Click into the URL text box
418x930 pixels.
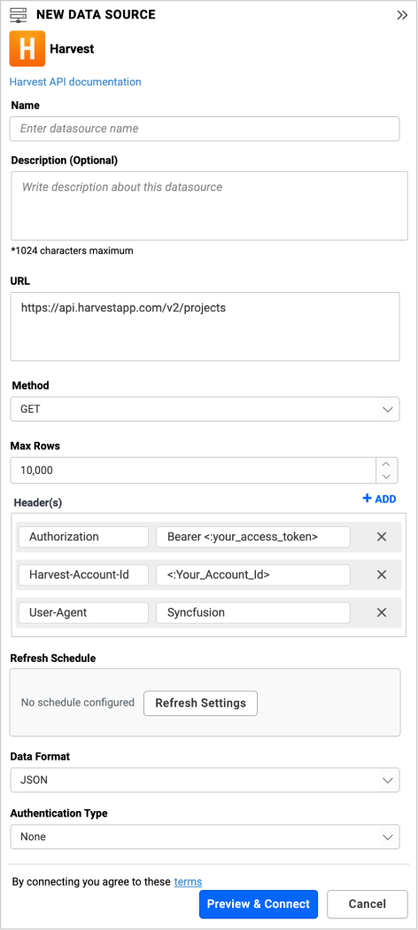click(x=205, y=327)
